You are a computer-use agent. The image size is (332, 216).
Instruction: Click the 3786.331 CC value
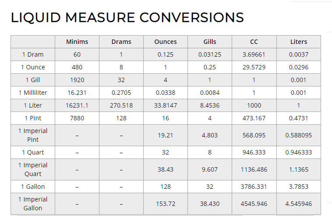(254, 187)
